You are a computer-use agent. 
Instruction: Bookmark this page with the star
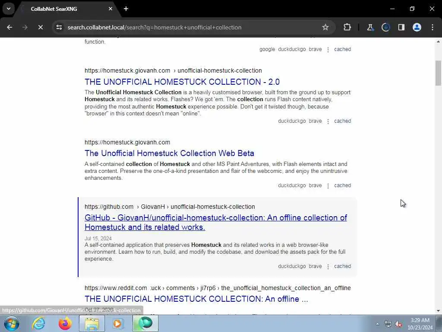click(x=325, y=27)
